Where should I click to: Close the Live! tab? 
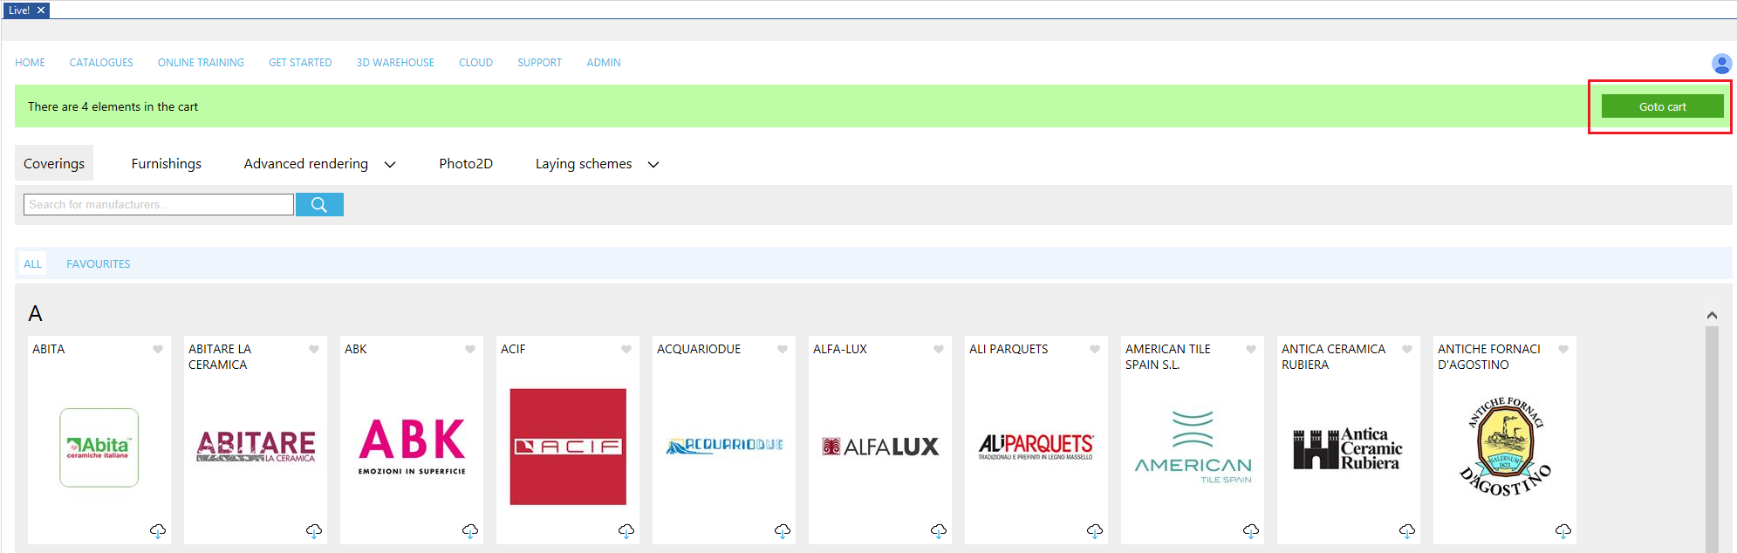click(41, 10)
